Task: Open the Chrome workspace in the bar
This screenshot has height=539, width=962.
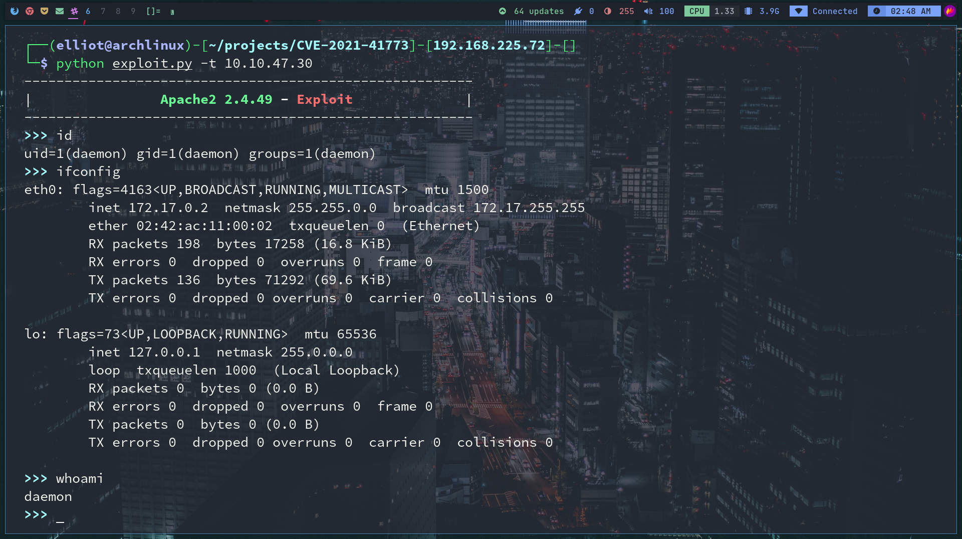Action: 30,11
